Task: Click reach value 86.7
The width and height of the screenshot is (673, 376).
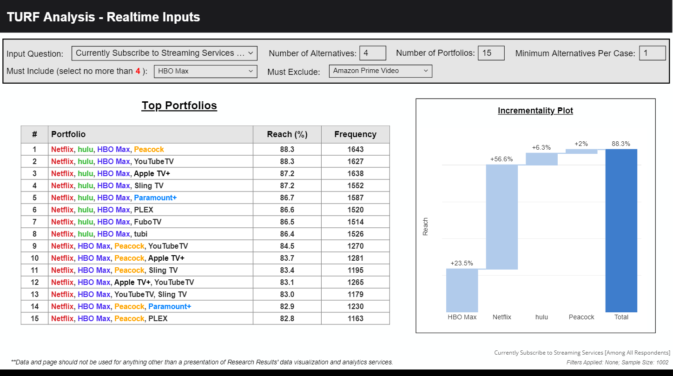Action: (x=287, y=198)
